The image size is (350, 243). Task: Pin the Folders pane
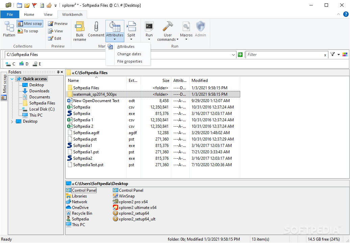point(58,72)
